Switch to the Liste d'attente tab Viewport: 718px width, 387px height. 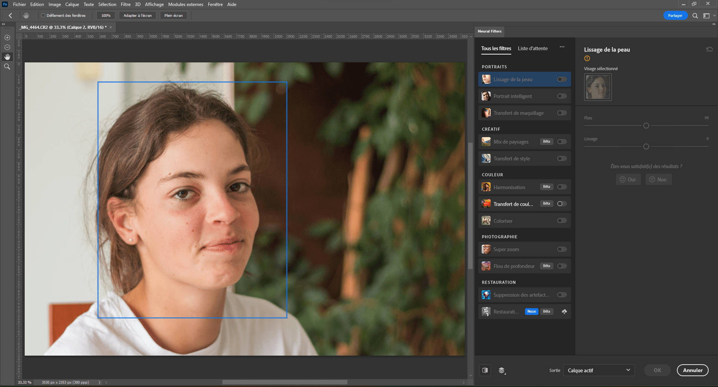tap(533, 48)
